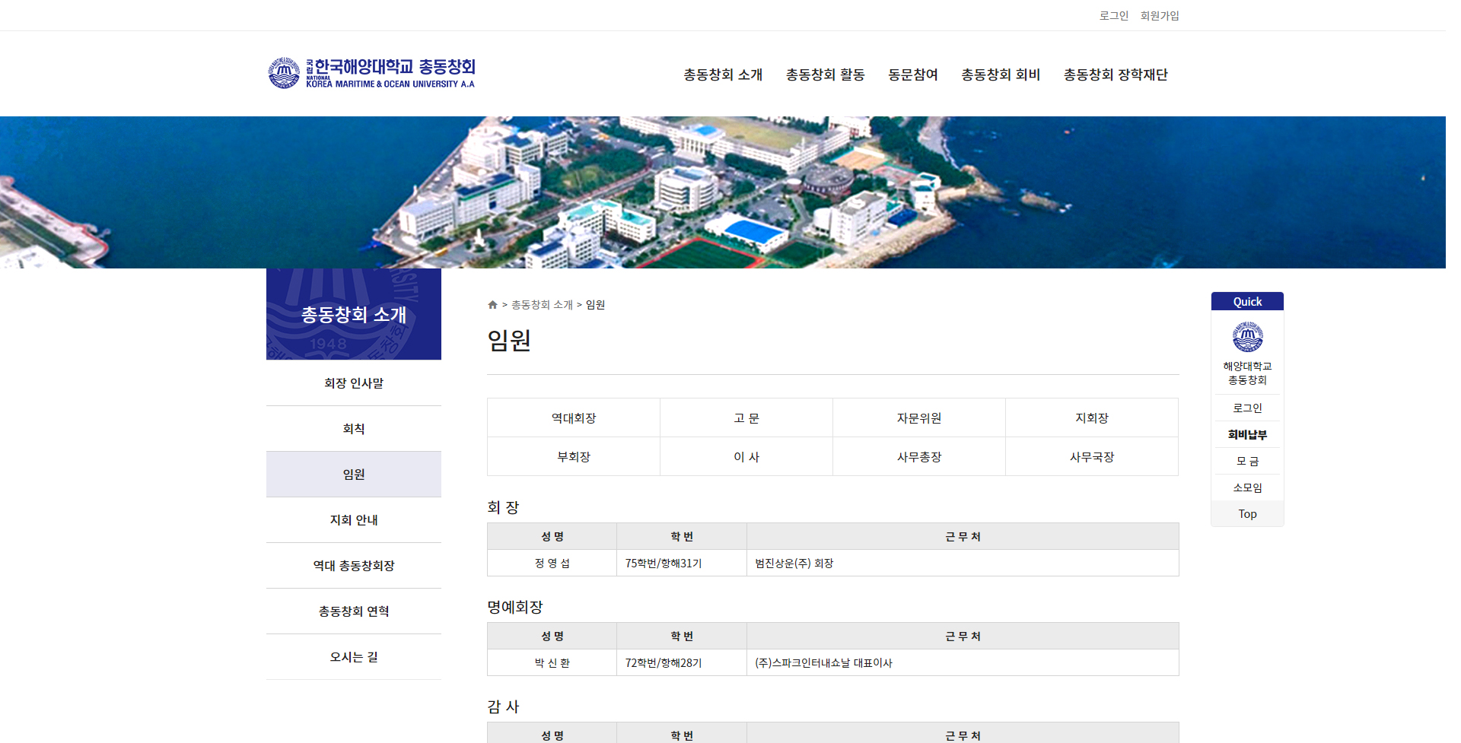1461x743 pixels.
Task: Click 로그인 in Quick panel
Action: coord(1247,408)
